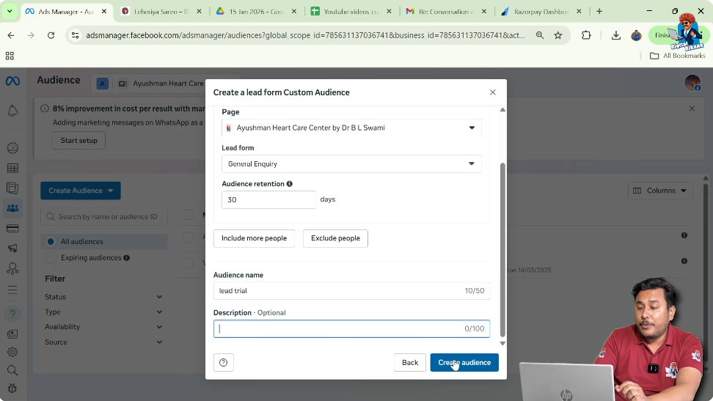
Task: Reload the page with browser refresh button
Action: (51, 35)
